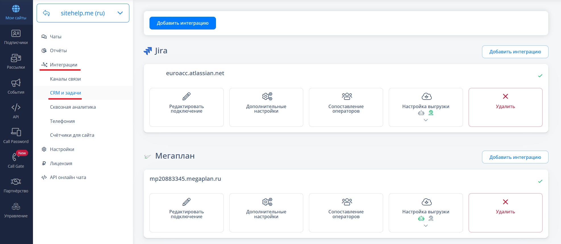Viewport: 561px width, 244px height.
Task: Expand Jira Настройка выгрузки chevron
Action: [x=426, y=120]
